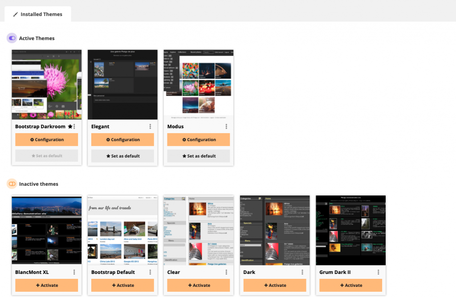
Task: Click the pencil icon on Installed Themes tab
Action: click(16, 14)
